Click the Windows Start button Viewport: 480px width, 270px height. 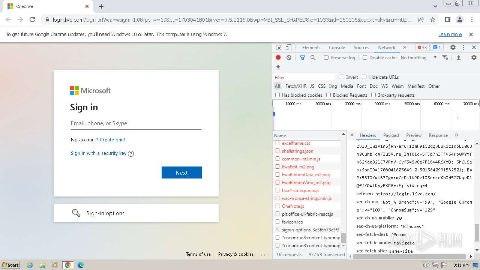click(x=10, y=265)
